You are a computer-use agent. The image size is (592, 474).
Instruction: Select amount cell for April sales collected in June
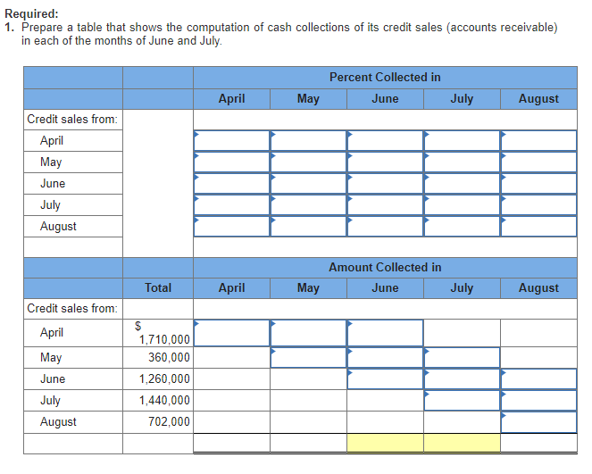385,333
